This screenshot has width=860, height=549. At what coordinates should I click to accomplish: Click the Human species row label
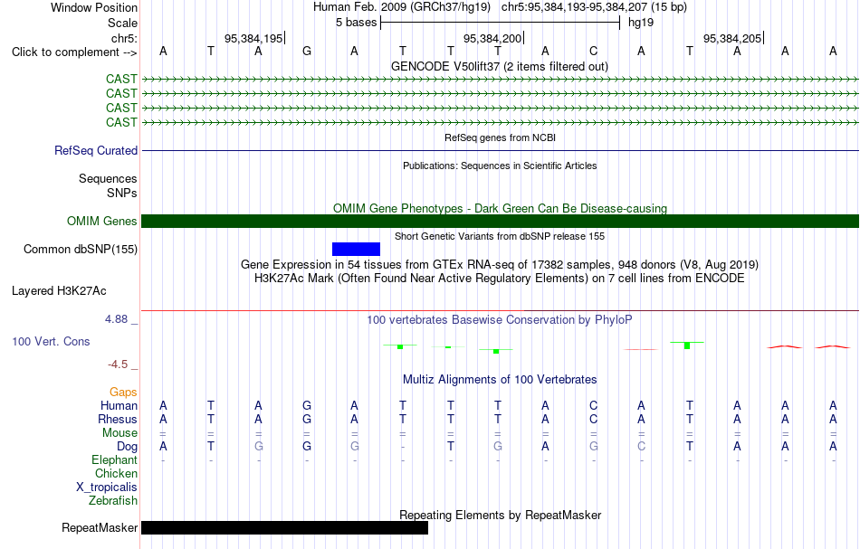pyautogui.click(x=119, y=406)
